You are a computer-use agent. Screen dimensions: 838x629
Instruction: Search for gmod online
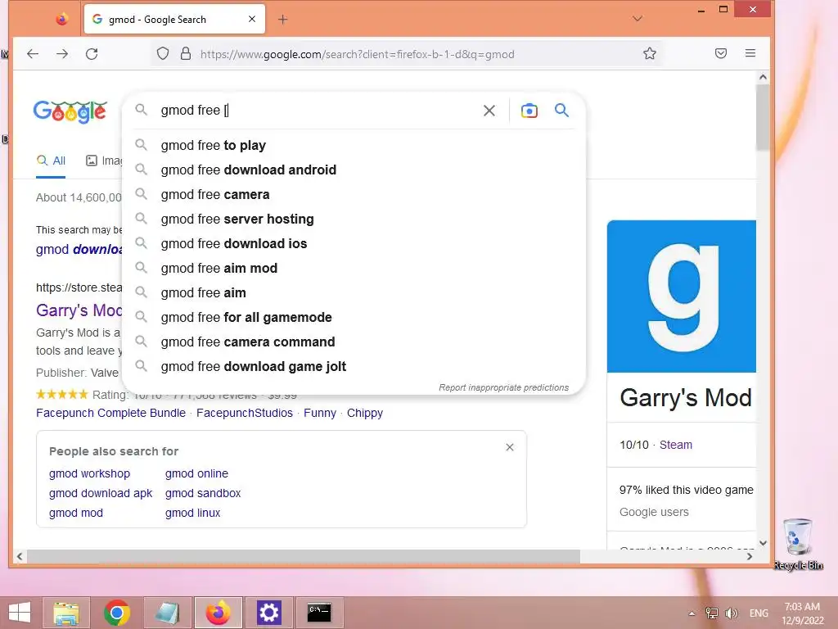(x=196, y=474)
